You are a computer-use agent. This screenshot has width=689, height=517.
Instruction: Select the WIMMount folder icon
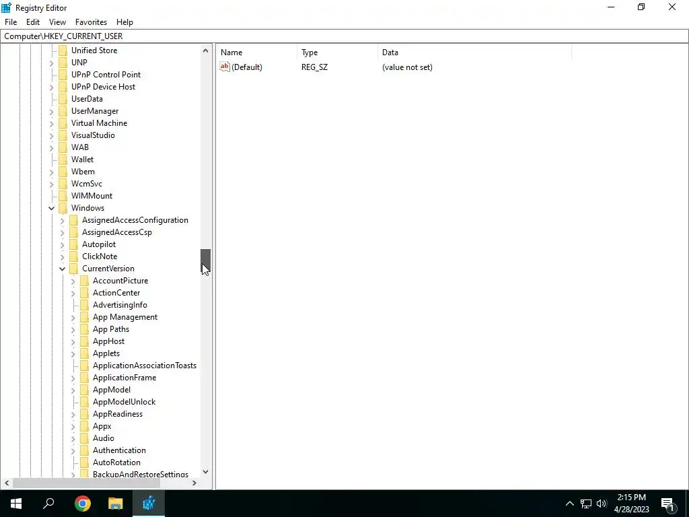pos(63,196)
